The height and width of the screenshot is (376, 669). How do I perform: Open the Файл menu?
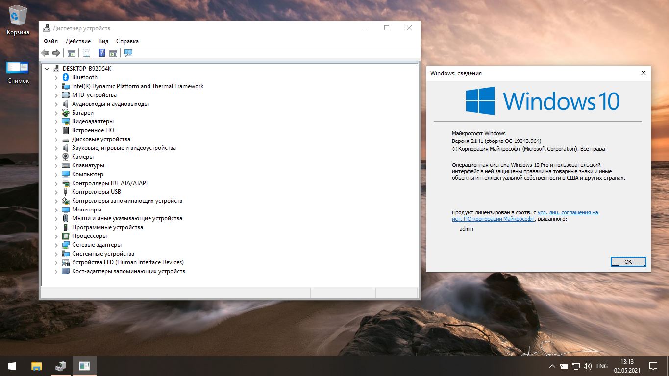[x=50, y=41]
